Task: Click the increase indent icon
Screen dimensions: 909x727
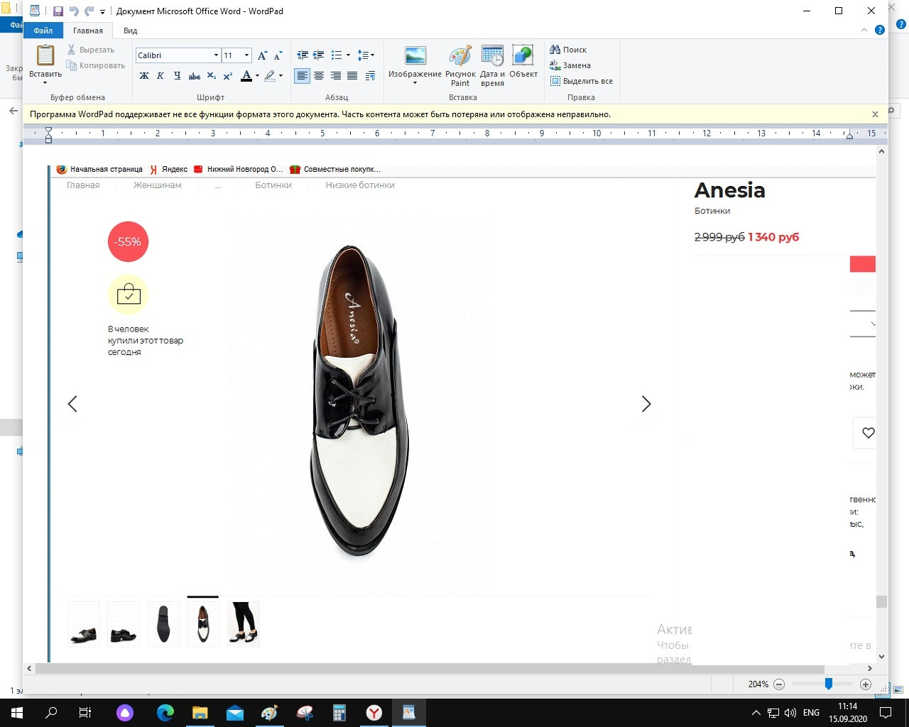Action: (319, 55)
